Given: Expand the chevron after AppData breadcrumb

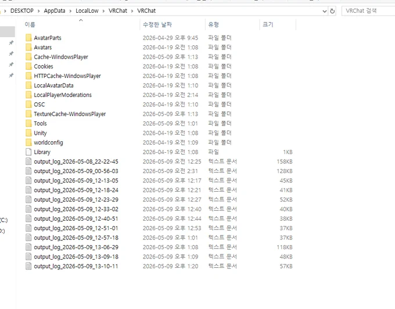Looking at the screenshot, I should pos(70,11).
